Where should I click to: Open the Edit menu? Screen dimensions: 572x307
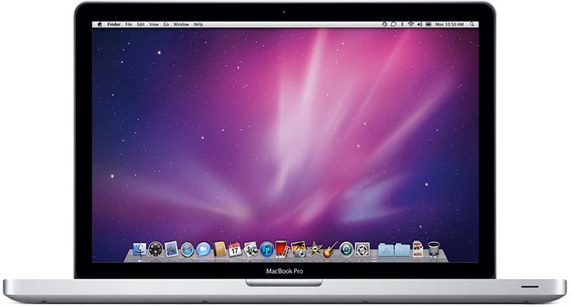pos(141,24)
